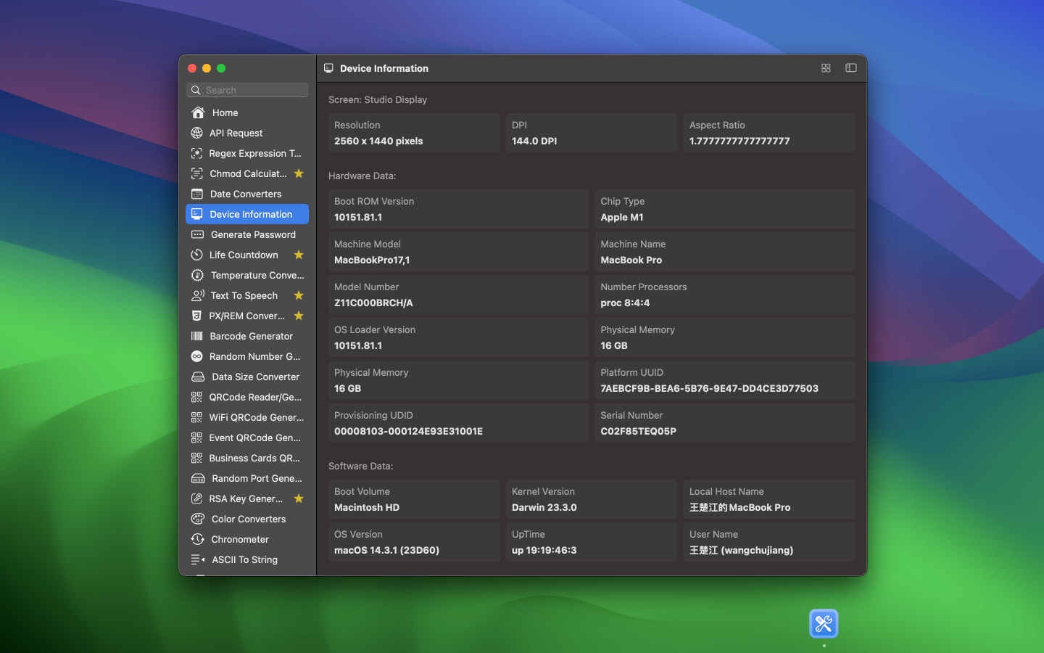Click the Platform UUID value

(x=709, y=388)
